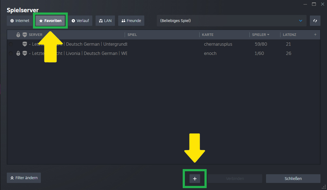The width and height of the screenshot is (327, 190).
Task: Click the chernarusplus map name
Action: 218,44
